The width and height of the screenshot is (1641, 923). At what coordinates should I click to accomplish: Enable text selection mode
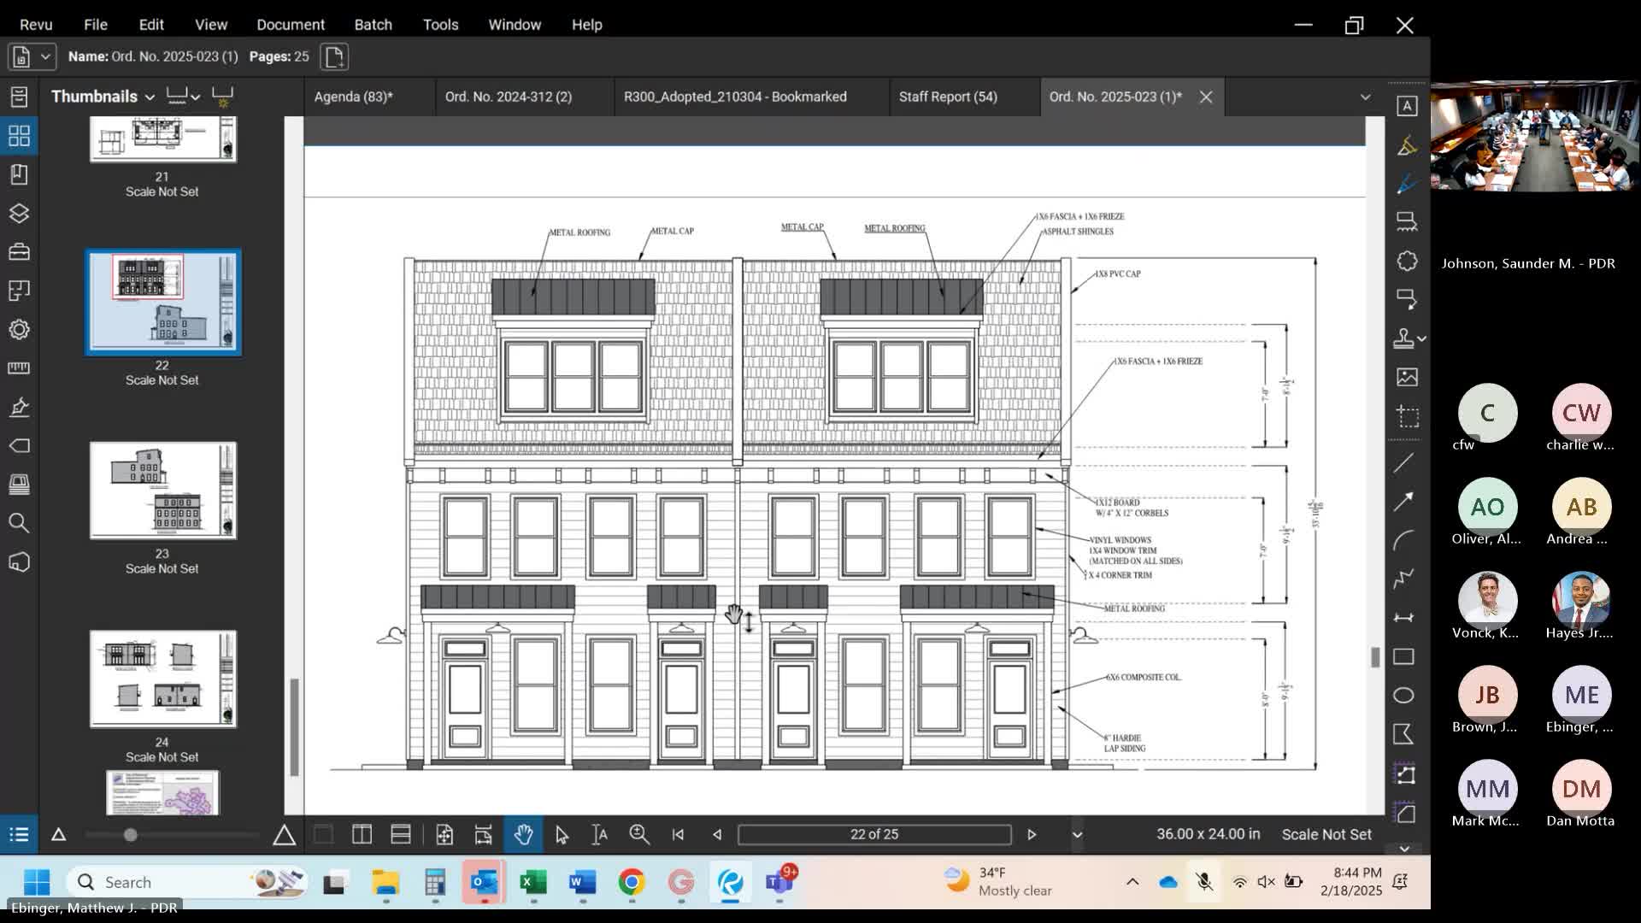[x=601, y=835]
